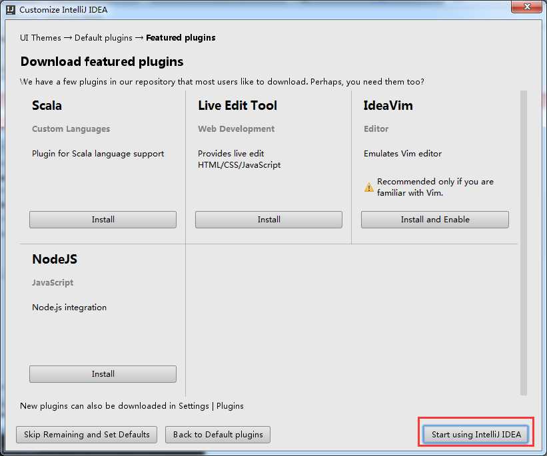Click the Default plugins breadcrumb step
The height and width of the screenshot is (456, 547).
(104, 38)
